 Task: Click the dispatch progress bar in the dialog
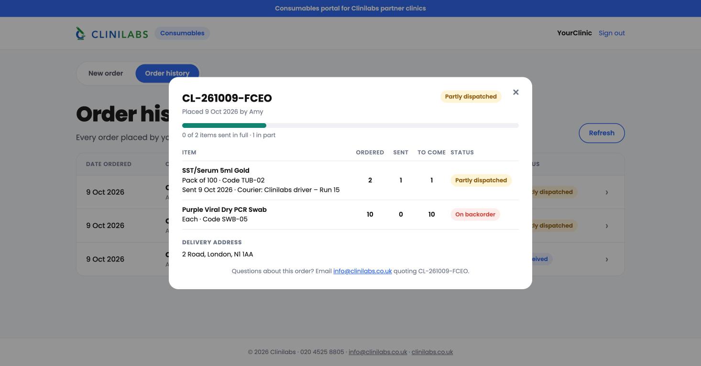350,125
